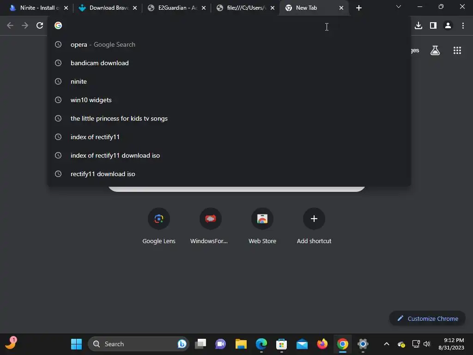Image resolution: width=473 pixels, height=355 pixels.
Task: Close the file:///C:/Users tab
Action: click(x=273, y=8)
